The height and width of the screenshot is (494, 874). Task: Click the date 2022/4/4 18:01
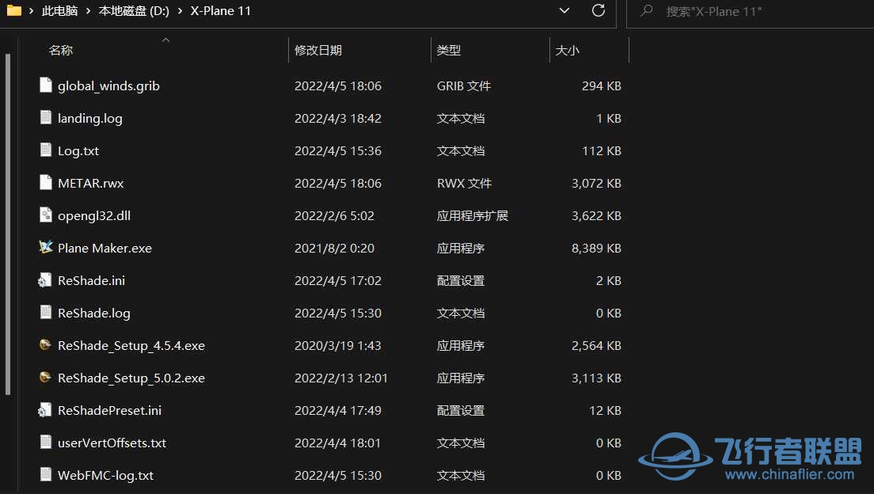(x=338, y=443)
